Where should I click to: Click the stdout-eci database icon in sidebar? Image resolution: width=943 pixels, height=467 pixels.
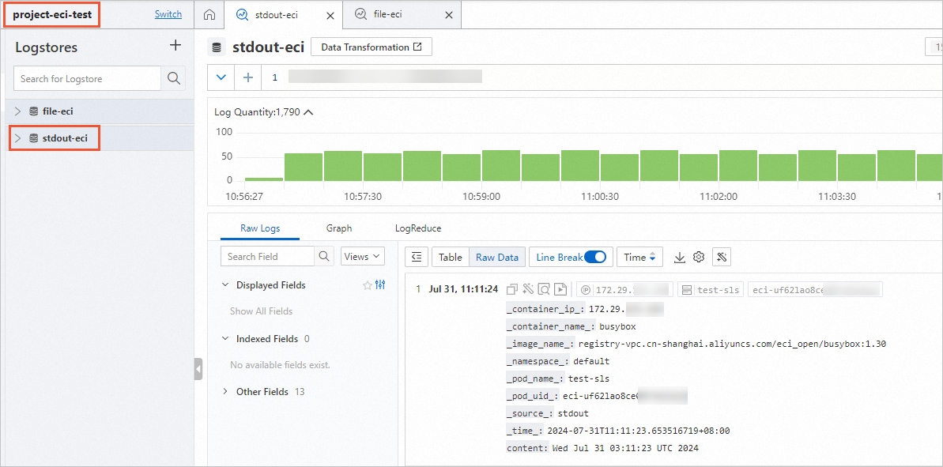click(x=34, y=139)
